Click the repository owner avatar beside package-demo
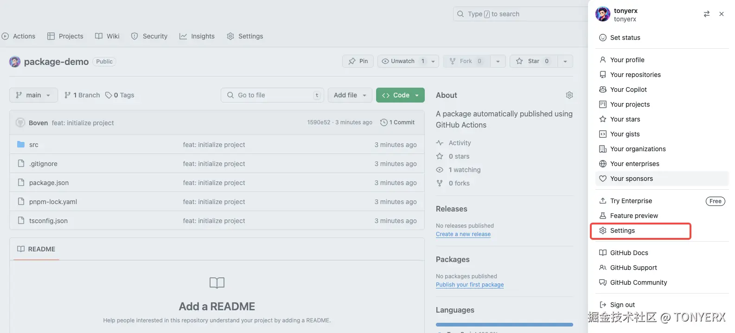Image resolution: width=735 pixels, height=333 pixels. (15, 62)
